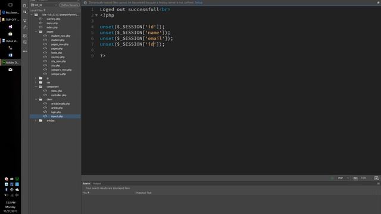Image resolution: width=381 pixels, height=214 pixels.
Task: Click the Matched Text column header
Action: [143, 193]
